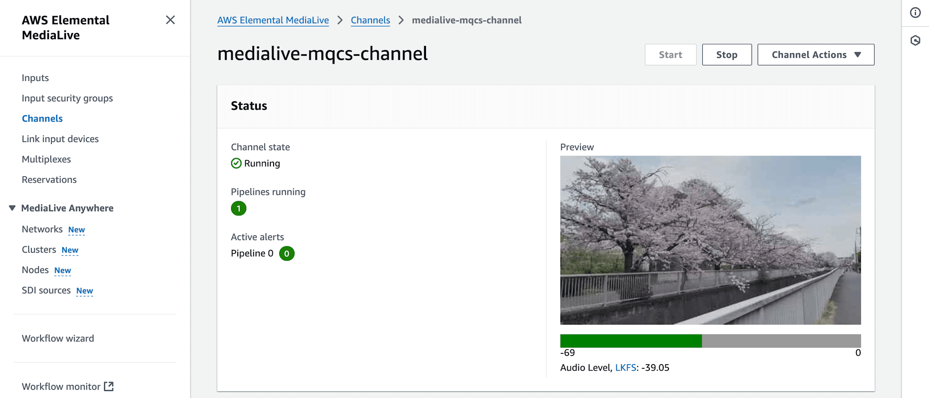
Task: Click the Workflow monitor external link icon
Action: [109, 386]
